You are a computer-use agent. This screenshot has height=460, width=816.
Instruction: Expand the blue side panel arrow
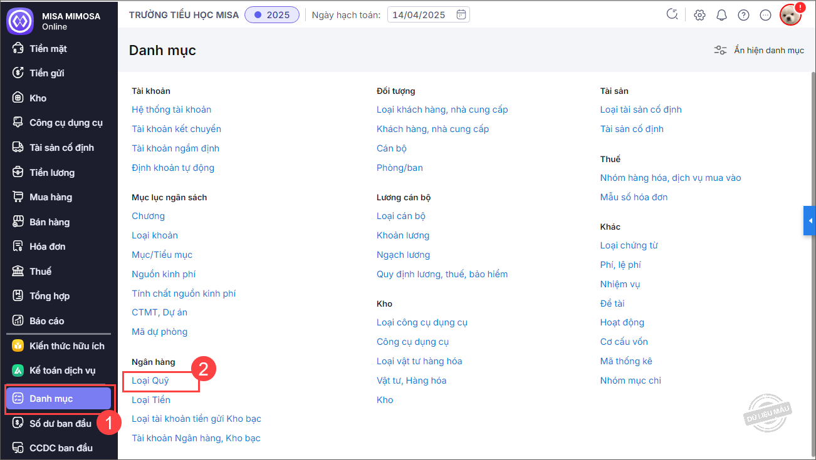(810, 221)
